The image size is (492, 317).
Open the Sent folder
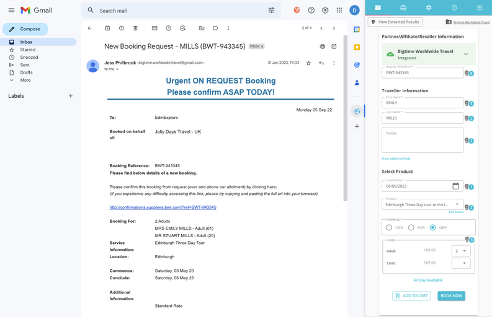point(25,65)
